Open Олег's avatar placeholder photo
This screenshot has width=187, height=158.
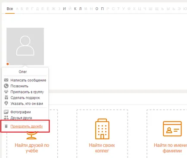(x=25, y=46)
